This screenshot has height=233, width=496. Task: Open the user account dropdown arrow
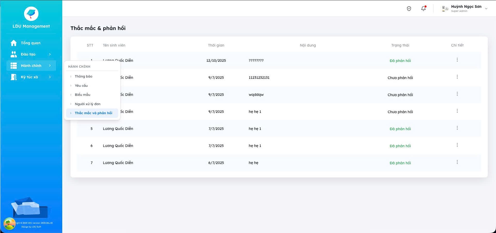(x=486, y=9)
